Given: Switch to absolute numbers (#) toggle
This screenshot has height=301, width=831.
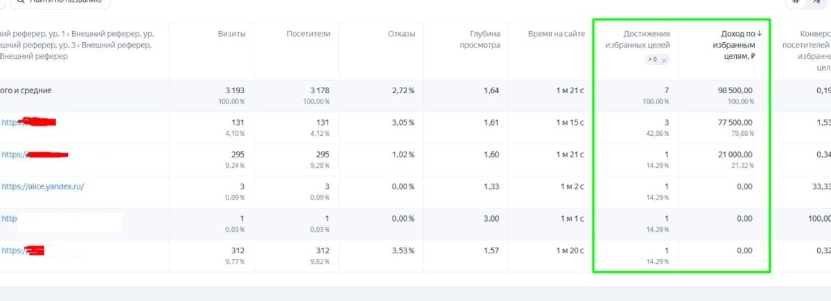Looking at the screenshot, I should click(796, 2).
